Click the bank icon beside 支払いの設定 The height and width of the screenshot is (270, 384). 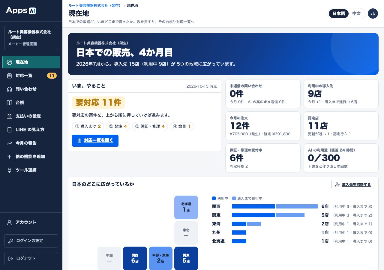tap(9, 116)
